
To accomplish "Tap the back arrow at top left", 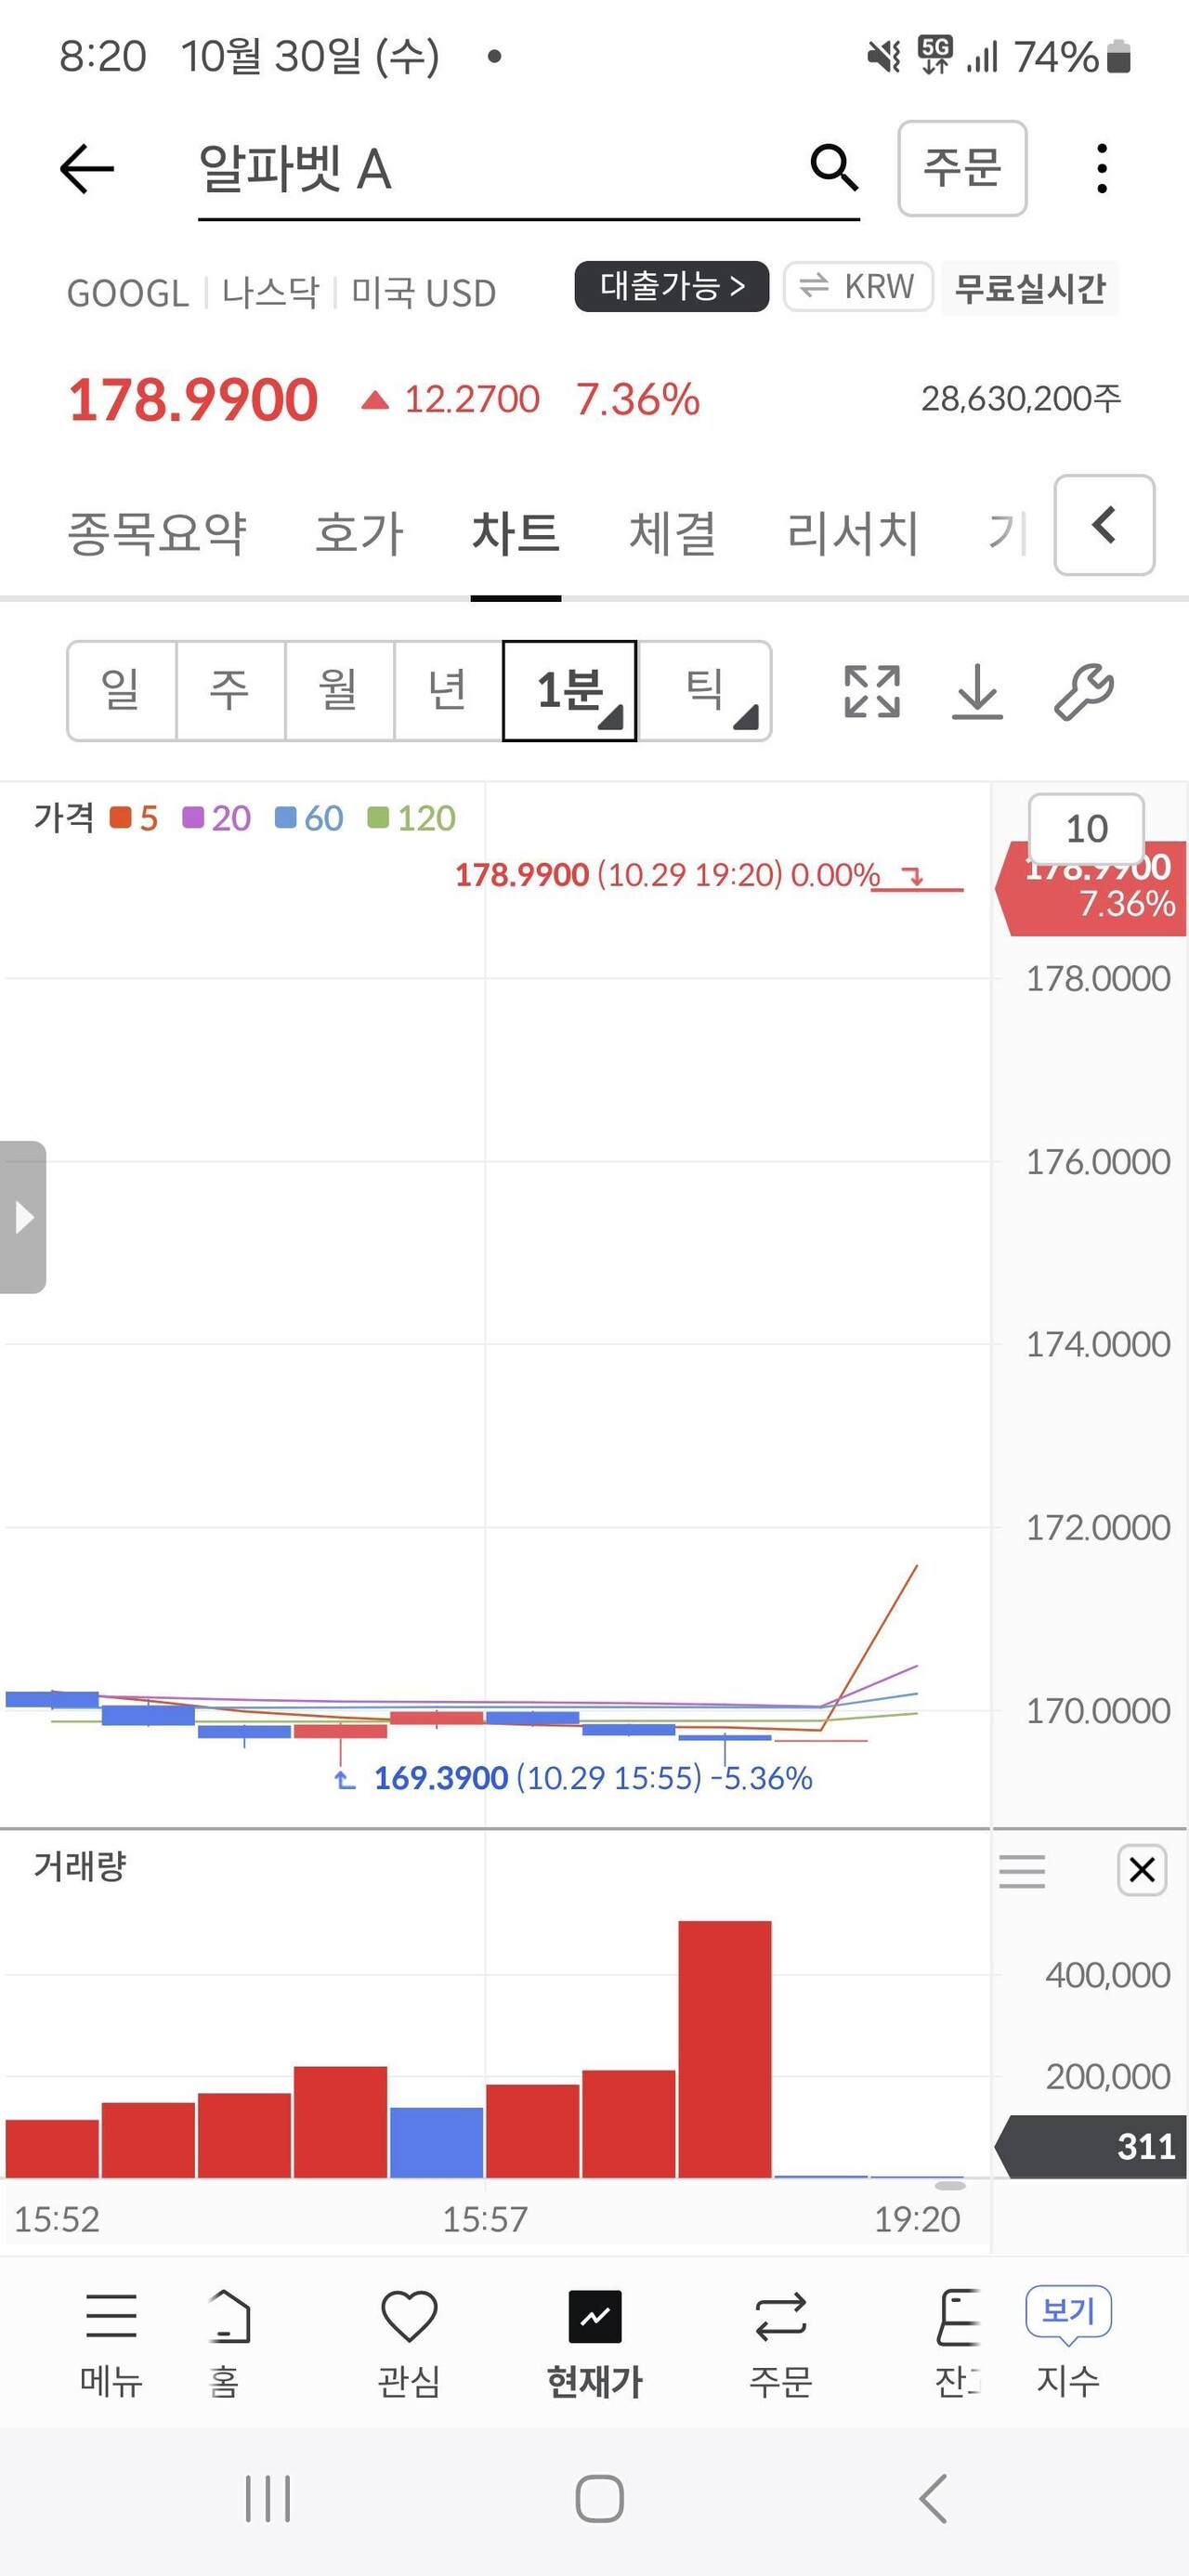I will pos(87,168).
